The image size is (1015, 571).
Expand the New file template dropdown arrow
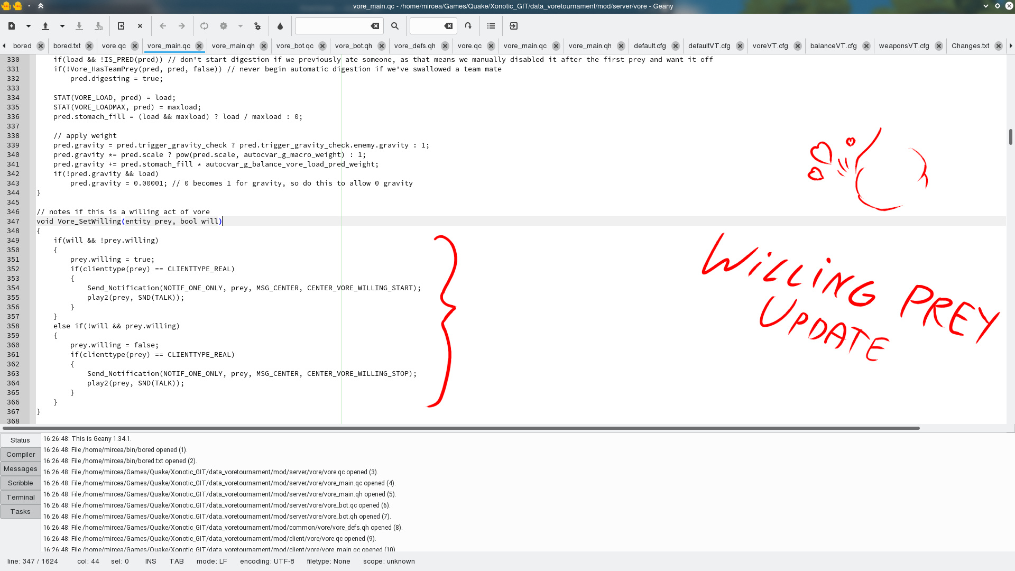(x=29, y=26)
